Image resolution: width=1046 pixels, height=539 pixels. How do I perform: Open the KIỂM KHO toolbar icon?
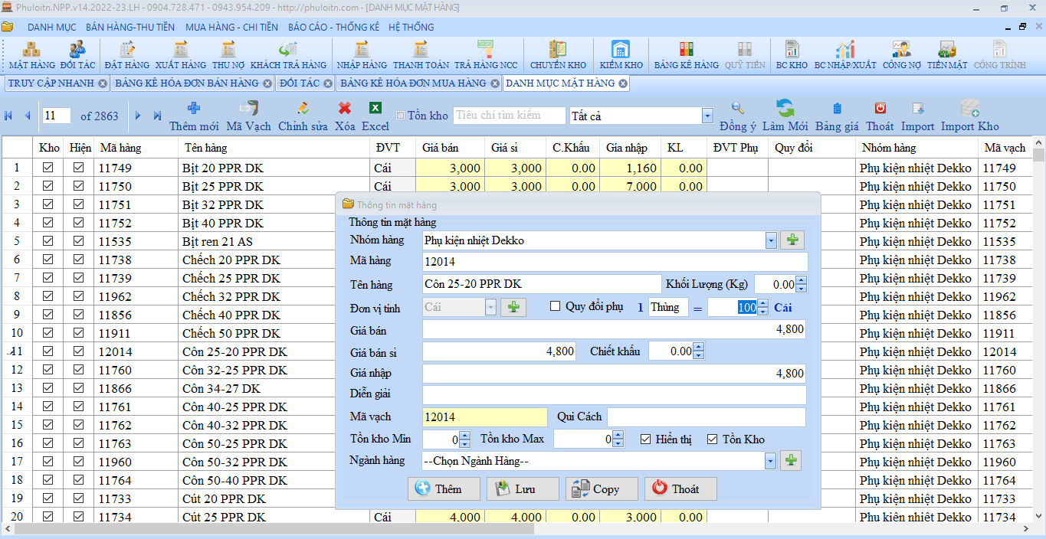(x=621, y=55)
